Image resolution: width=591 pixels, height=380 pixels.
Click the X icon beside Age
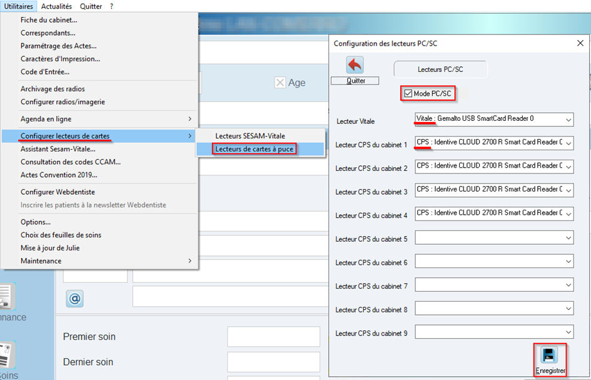click(280, 83)
